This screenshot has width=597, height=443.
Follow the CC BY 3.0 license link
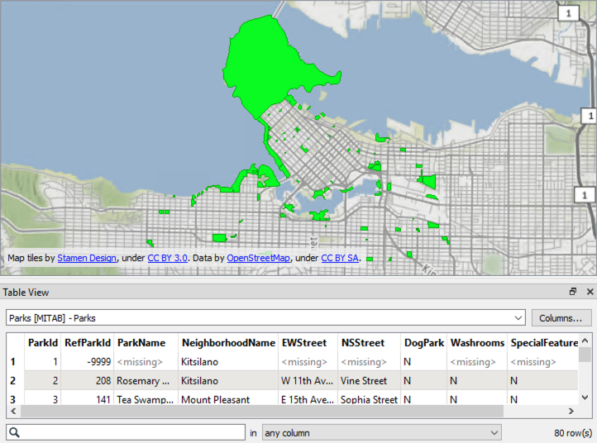[x=168, y=258]
